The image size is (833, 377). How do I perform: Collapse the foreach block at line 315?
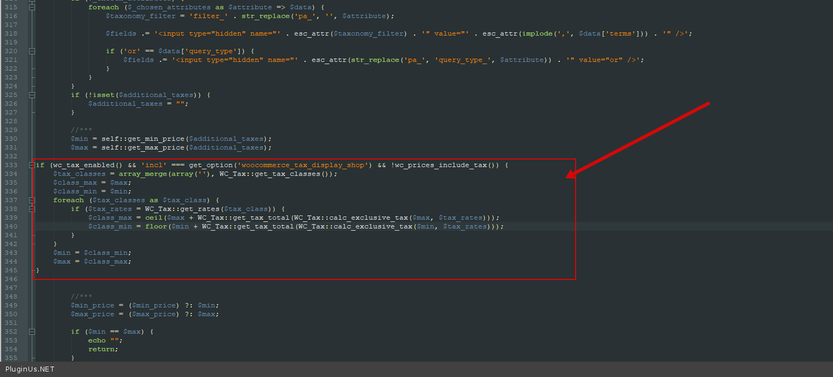click(32, 7)
